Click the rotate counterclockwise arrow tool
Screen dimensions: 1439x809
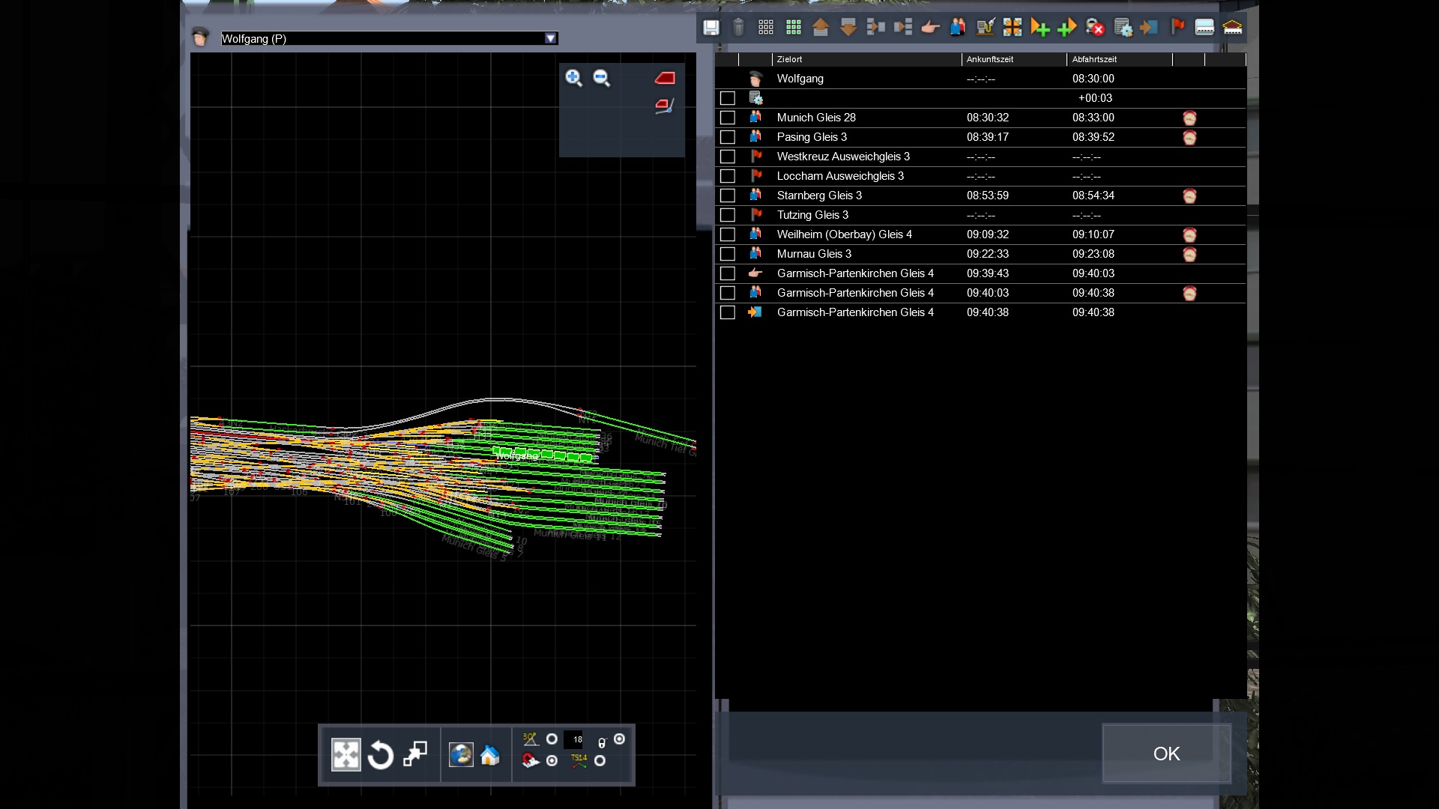(x=381, y=754)
